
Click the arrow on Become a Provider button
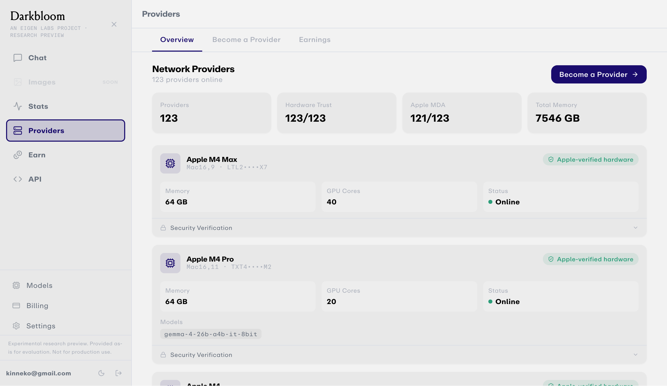pyautogui.click(x=635, y=75)
